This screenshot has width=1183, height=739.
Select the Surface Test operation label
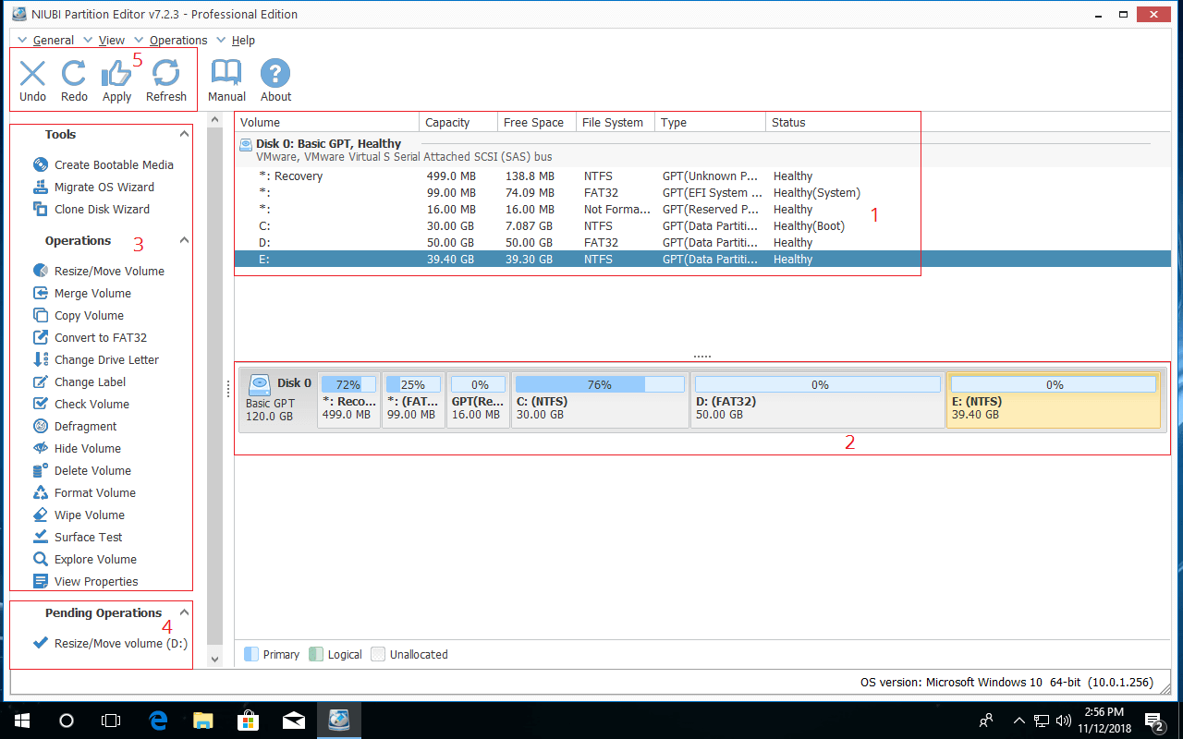[x=89, y=537]
